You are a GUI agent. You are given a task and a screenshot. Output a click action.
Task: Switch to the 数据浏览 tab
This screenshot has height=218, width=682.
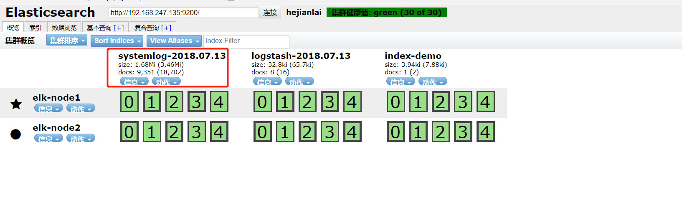tap(64, 28)
